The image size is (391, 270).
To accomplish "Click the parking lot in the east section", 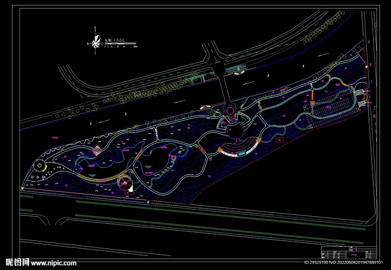I will coord(332,107).
